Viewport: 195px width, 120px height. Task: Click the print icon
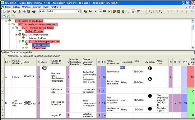[34, 11]
